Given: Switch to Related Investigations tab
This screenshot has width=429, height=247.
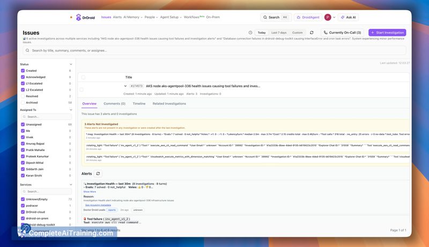Looking at the screenshot, I should coord(169,103).
